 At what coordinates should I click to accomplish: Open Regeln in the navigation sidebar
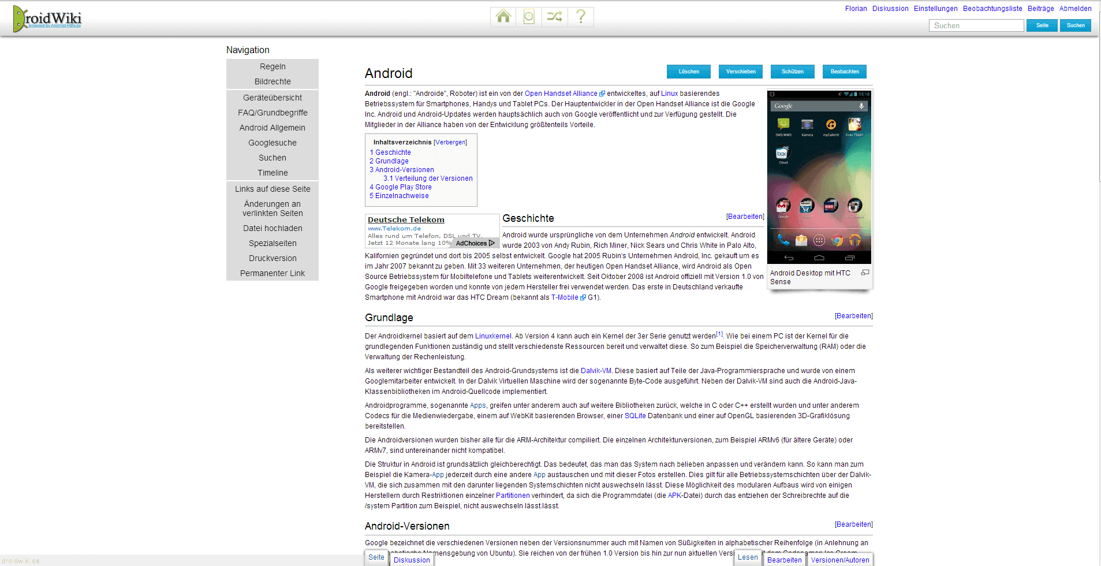273,66
